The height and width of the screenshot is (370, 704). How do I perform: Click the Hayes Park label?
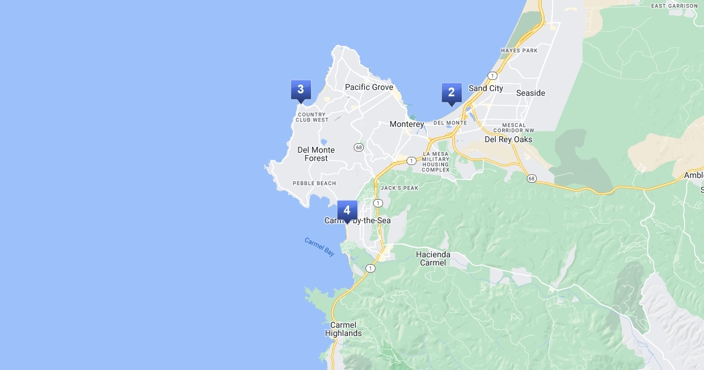tap(519, 51)
